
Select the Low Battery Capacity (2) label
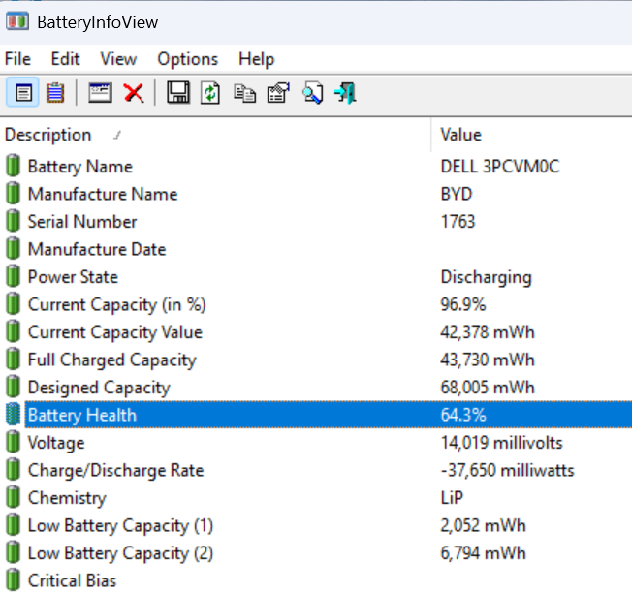[120, 553]
